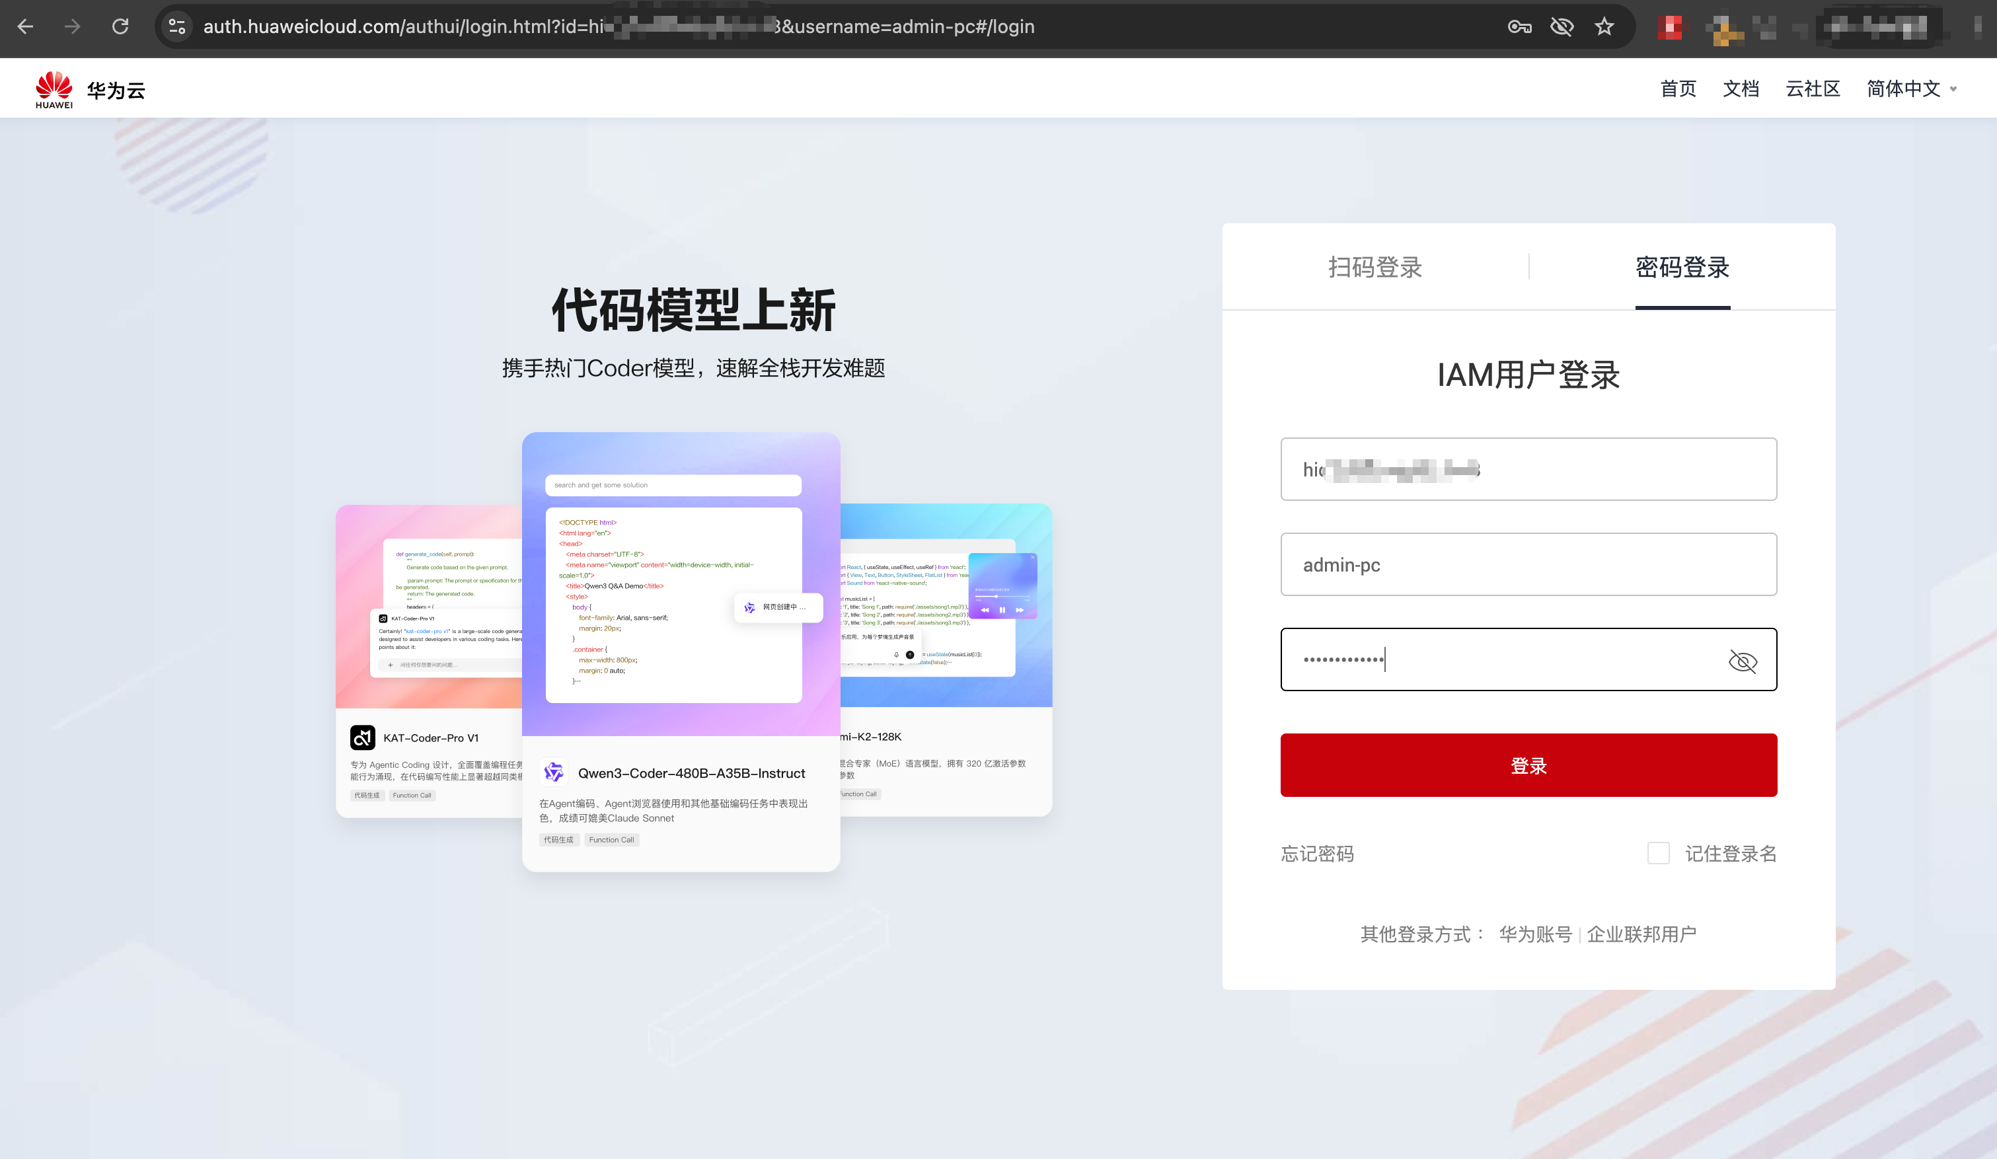Click the admin-pc username field
The image size is (1997, 1159).
1528,564
